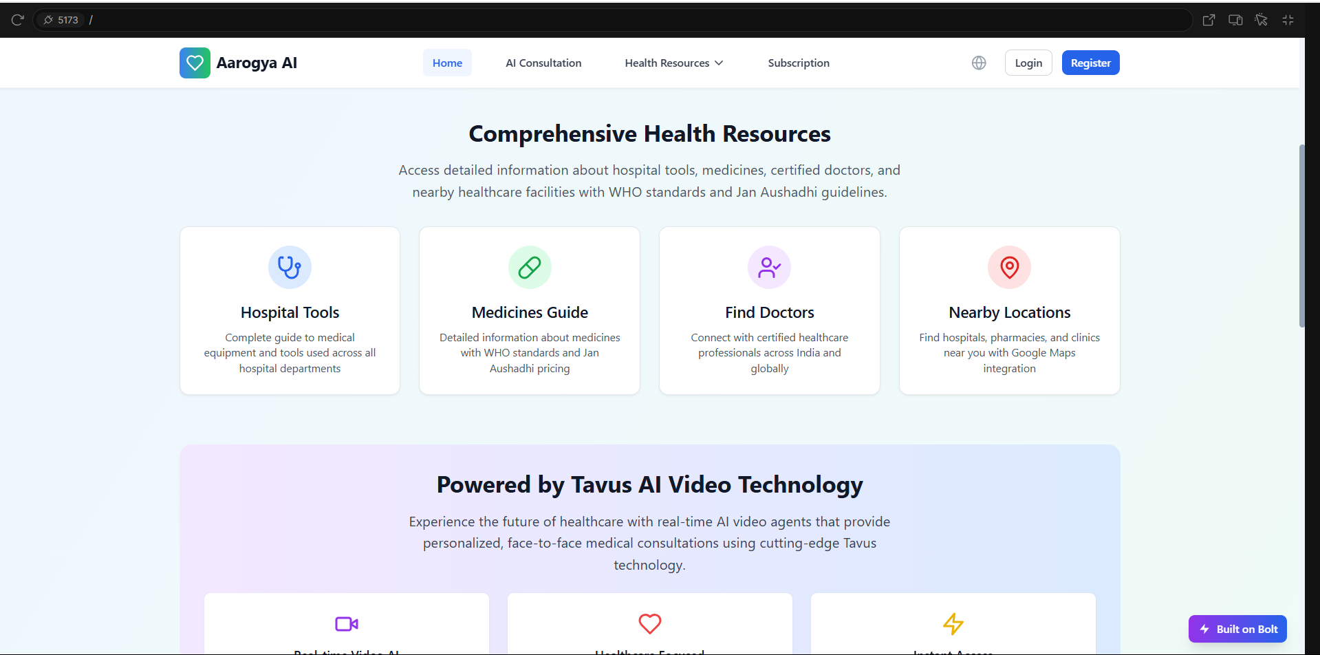Open preview in new tab icon
This screenshot has width=1320, height=655.
tap(1209, 20)
